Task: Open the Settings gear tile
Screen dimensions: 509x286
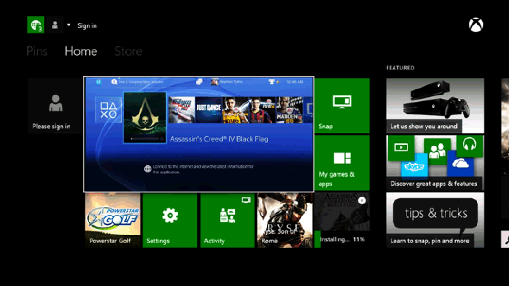Action: [170, 220]
